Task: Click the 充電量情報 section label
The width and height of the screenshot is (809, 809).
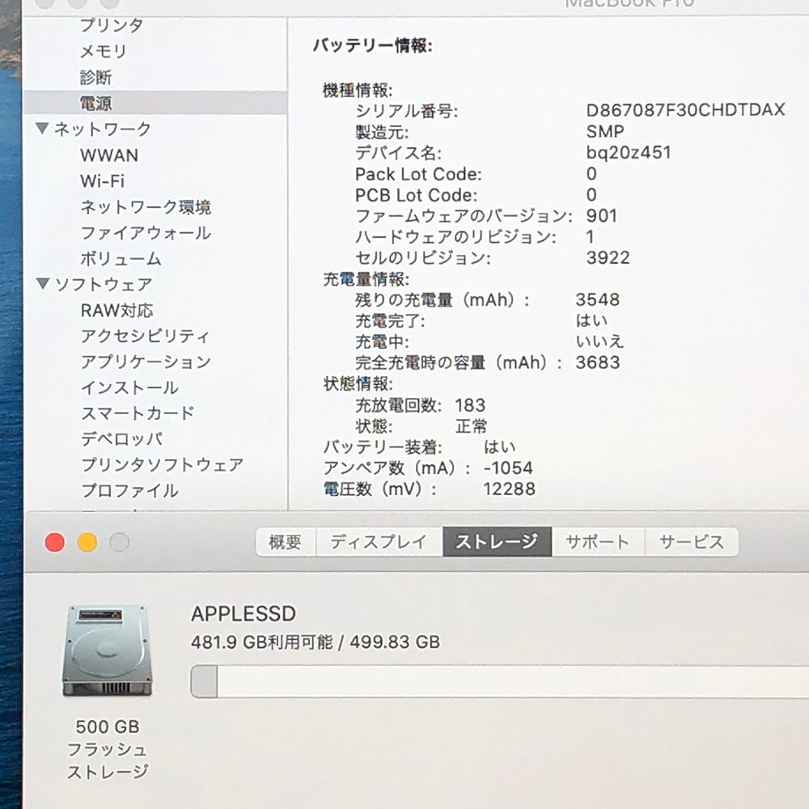Action: click(x=366, y=279)
